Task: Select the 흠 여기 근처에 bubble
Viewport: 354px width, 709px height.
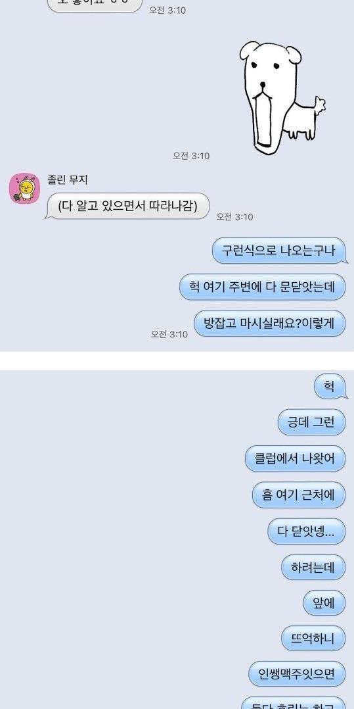Action: click(299, 495)
